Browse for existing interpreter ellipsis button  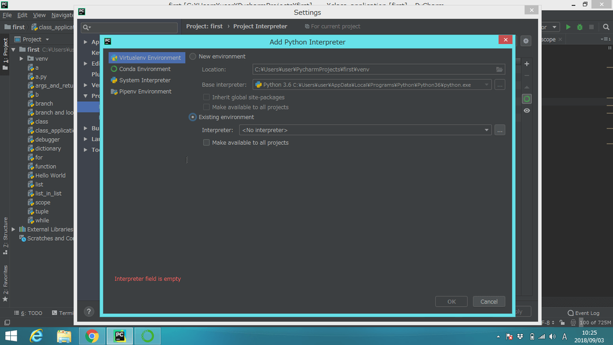pos(500,130)
